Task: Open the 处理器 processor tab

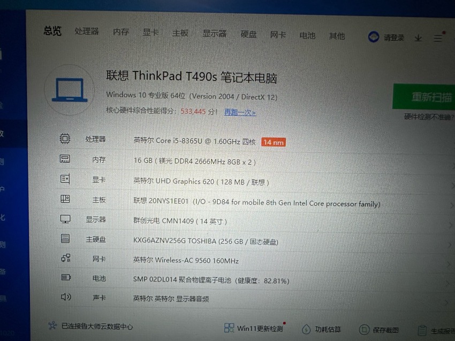Action: (87, 32)
